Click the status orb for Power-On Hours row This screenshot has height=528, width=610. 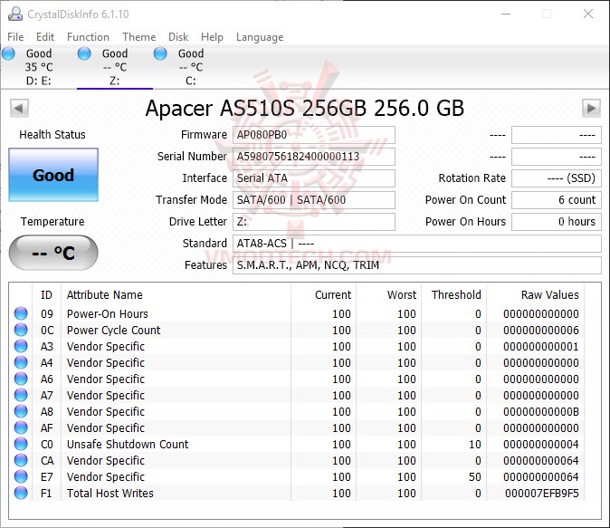[21, 314]
